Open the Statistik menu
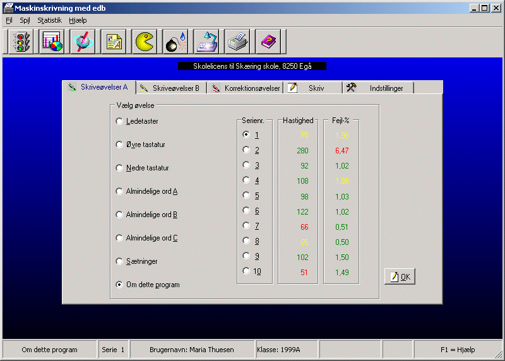Screen dimensions: 505x361 pyautogui.click(x=49, y=20)
